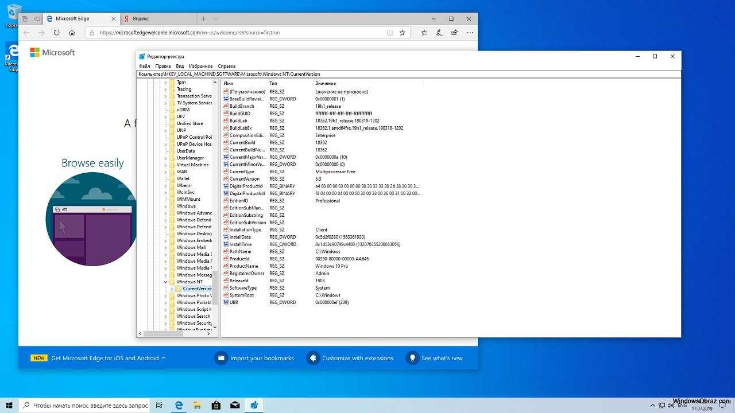
Task: Collapse the Windows NT registry key
Action: tap(165, 282)
